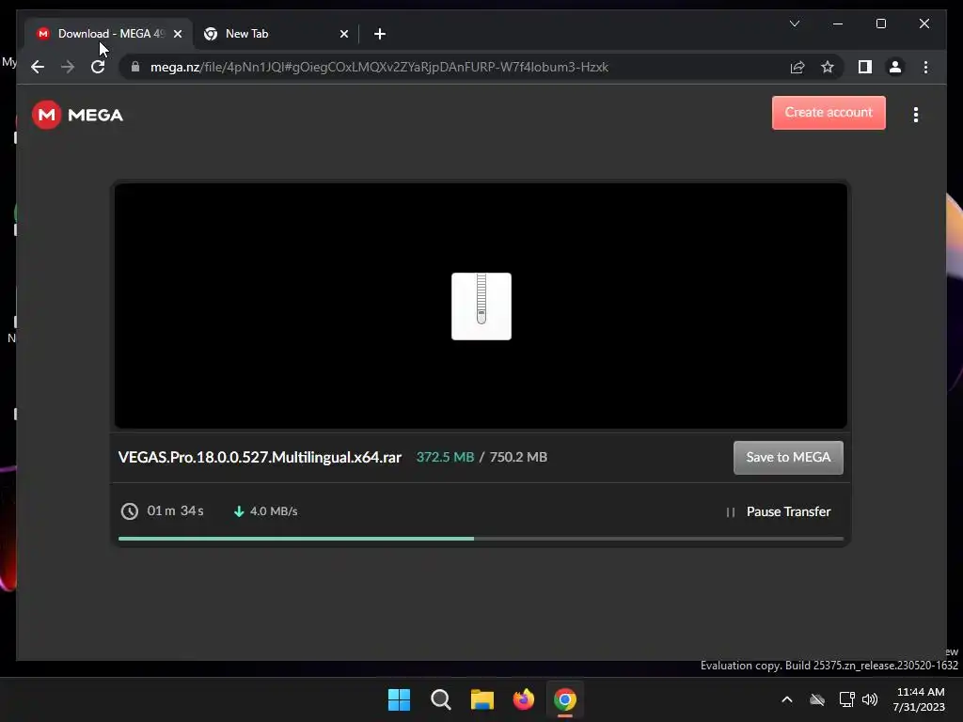The height and width of the screenshot is (722, 963).
Task: Open the MEGA page three-dot menu
Action: click(x=916, y=115)
